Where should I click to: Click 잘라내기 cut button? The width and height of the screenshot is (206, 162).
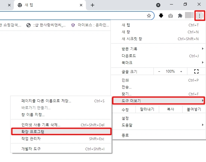coord(147,109)
